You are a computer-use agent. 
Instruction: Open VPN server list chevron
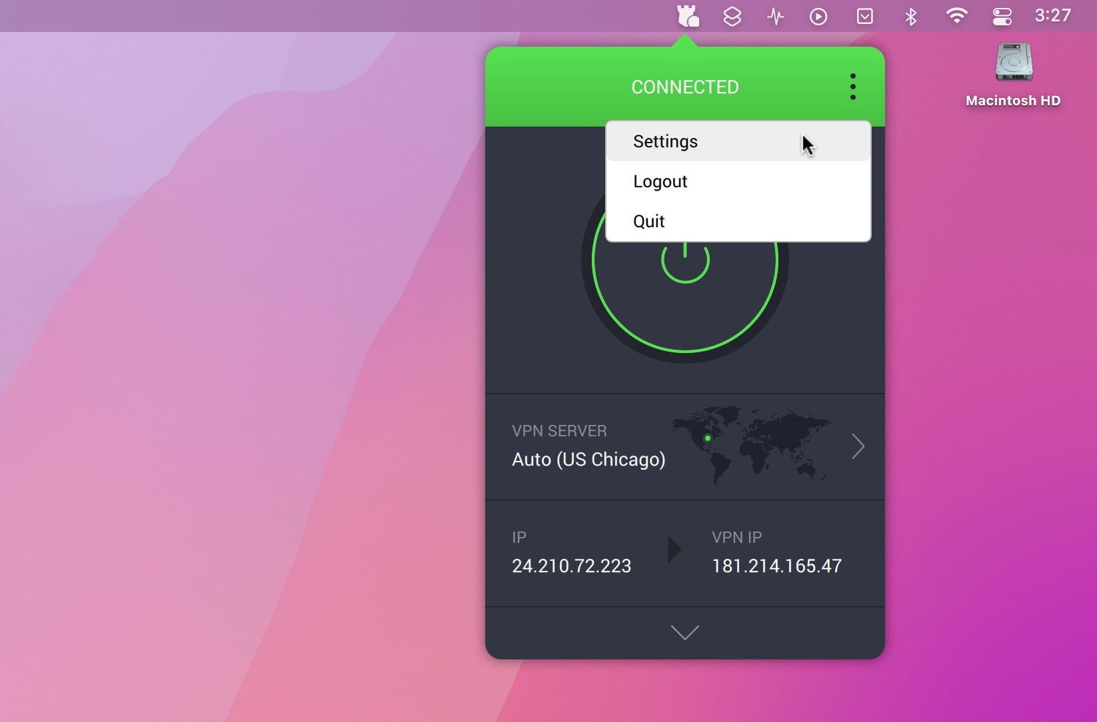(858, 446)
